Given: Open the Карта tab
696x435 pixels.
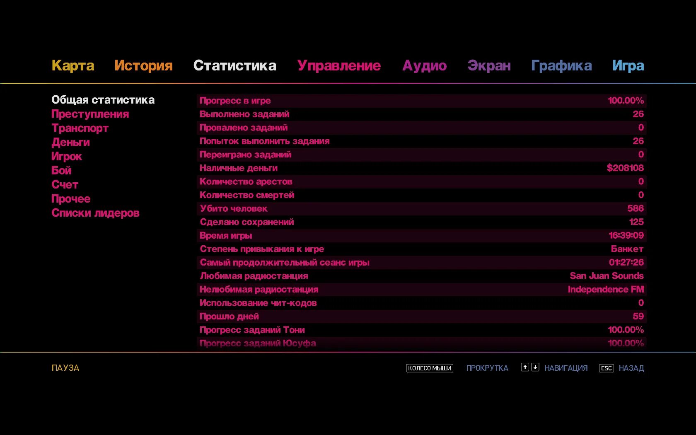Looking at the screenshot, I should (x=73, y=65).
